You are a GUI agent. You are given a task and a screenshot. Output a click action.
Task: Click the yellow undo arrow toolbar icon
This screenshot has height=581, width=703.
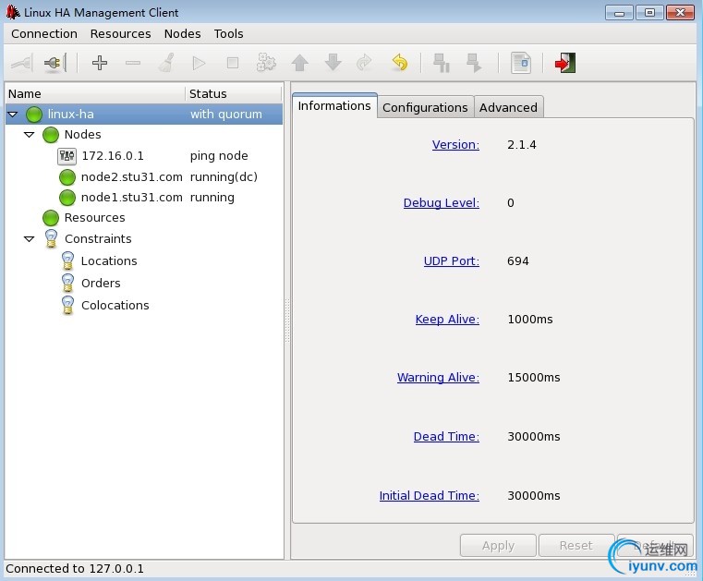point(399,63)
